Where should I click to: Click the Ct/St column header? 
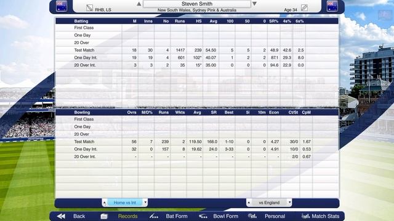[x=293, y=112]
